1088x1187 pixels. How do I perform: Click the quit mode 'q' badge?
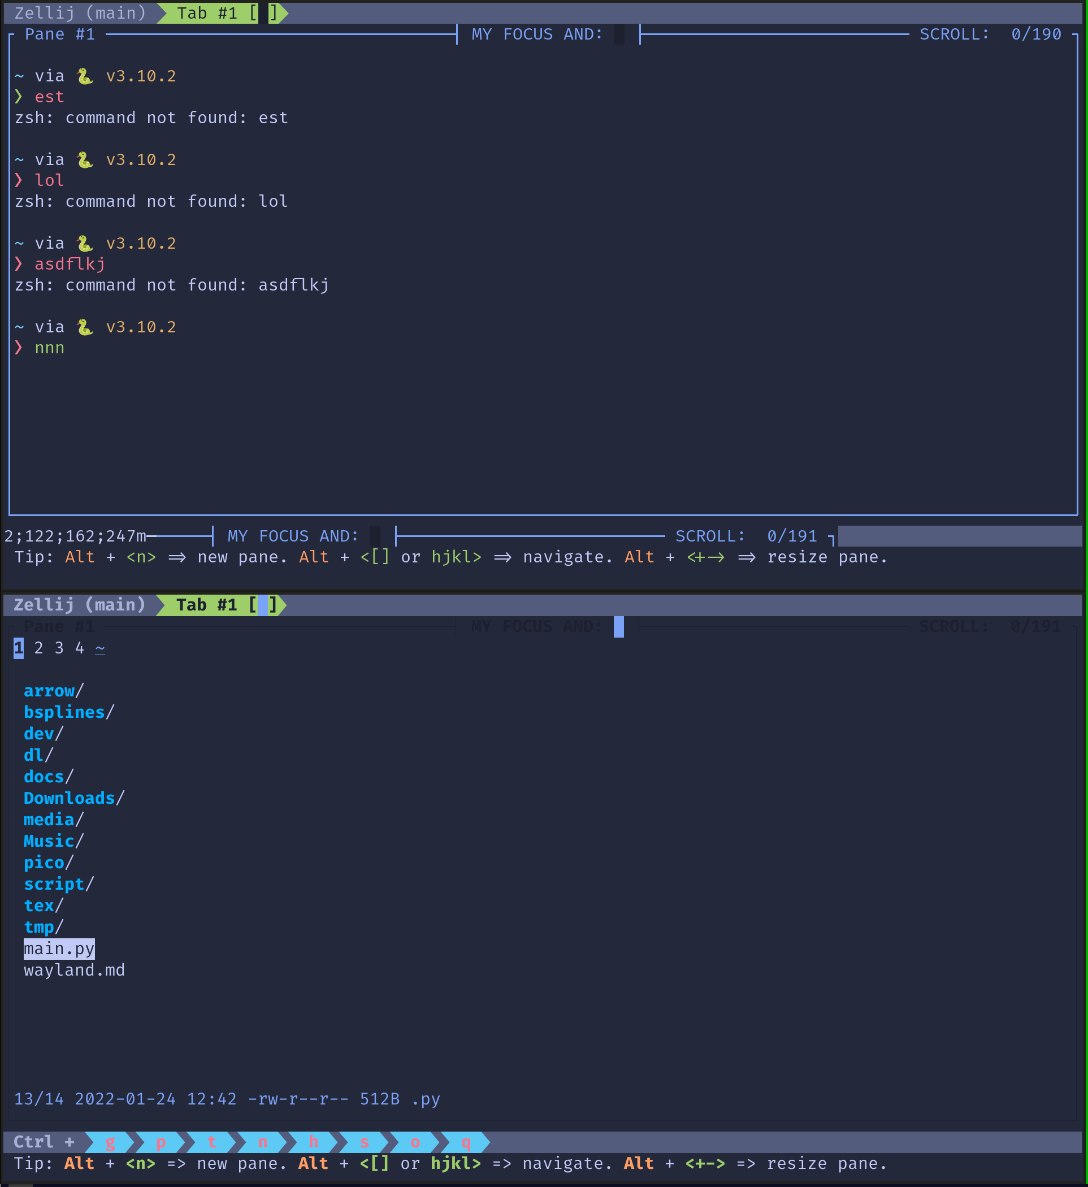click(x=466, y=1142)
